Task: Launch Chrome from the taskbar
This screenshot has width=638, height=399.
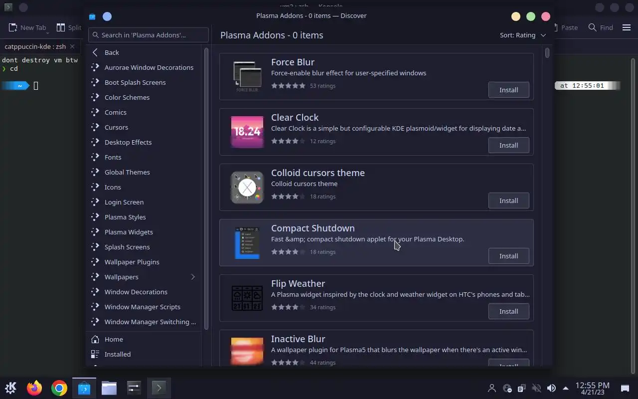Action: (59, 388)
